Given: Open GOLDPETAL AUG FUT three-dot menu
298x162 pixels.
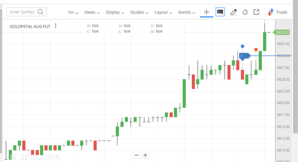Looking at the screenshot, I should click(x=56, y=25).
